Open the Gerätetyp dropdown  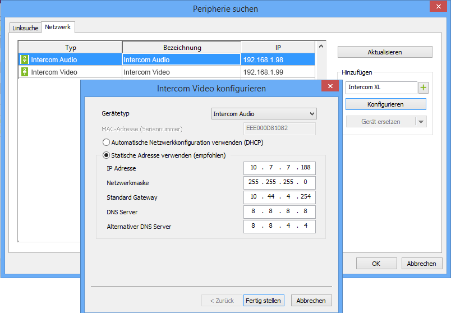264,114
